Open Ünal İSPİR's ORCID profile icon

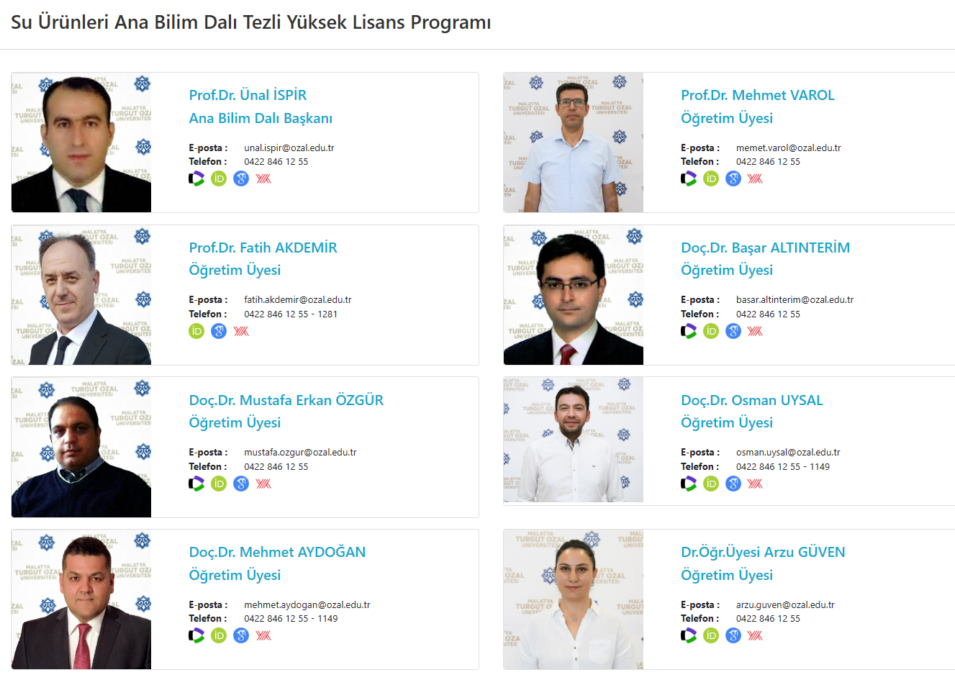tap(219, 178)
